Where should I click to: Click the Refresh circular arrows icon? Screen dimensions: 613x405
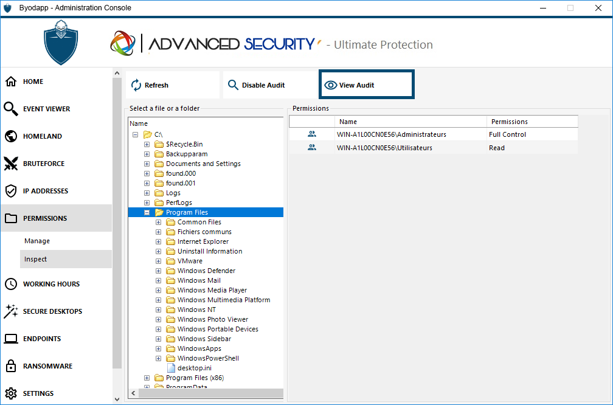tap(136, 85)
